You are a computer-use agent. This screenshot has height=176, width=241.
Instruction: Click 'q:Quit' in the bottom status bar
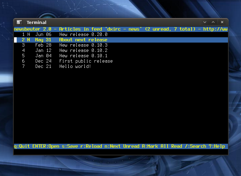pos(22,146)
